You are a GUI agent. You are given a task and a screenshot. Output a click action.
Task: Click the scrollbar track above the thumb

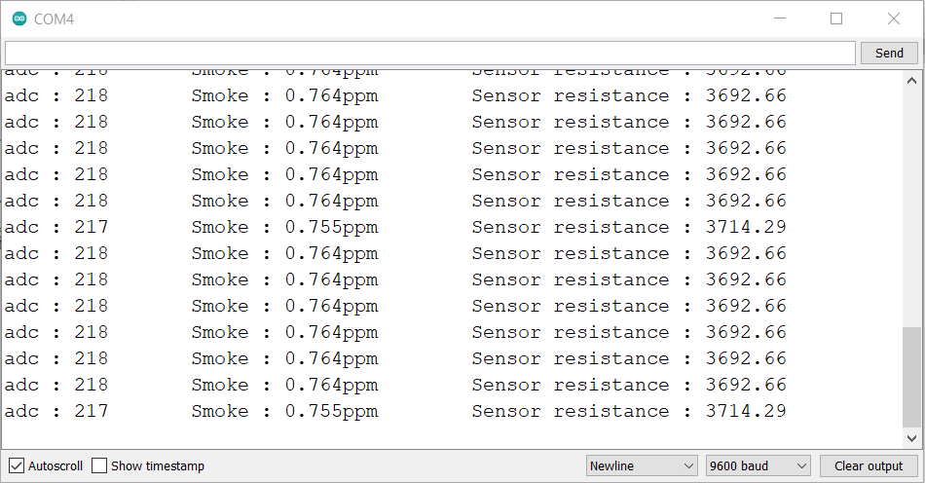tap(911, 206)
